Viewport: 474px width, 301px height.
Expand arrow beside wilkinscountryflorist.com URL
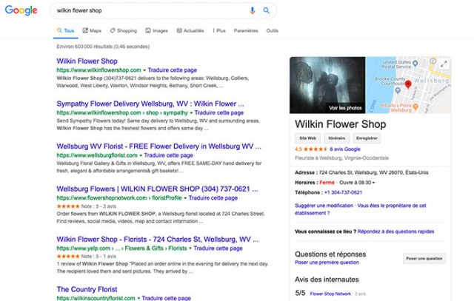coord(138,298)
